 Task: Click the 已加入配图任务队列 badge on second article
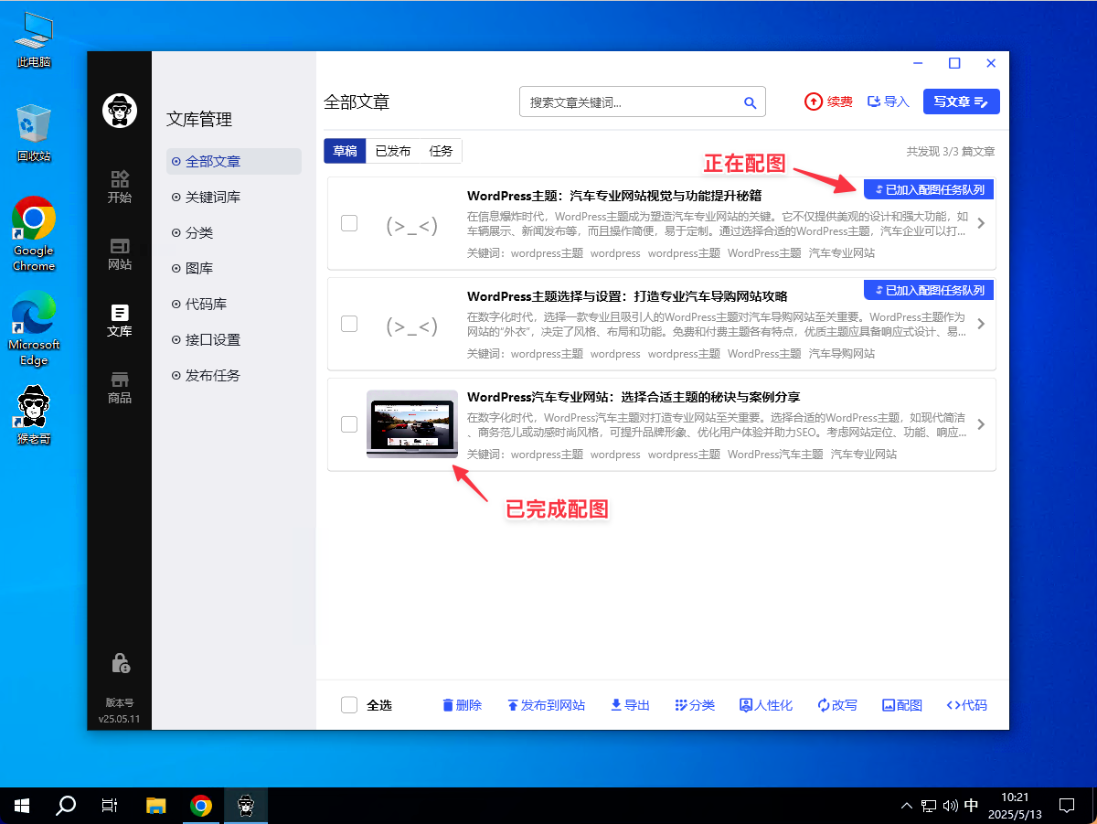pyautogui.click(x=929, y=290)
